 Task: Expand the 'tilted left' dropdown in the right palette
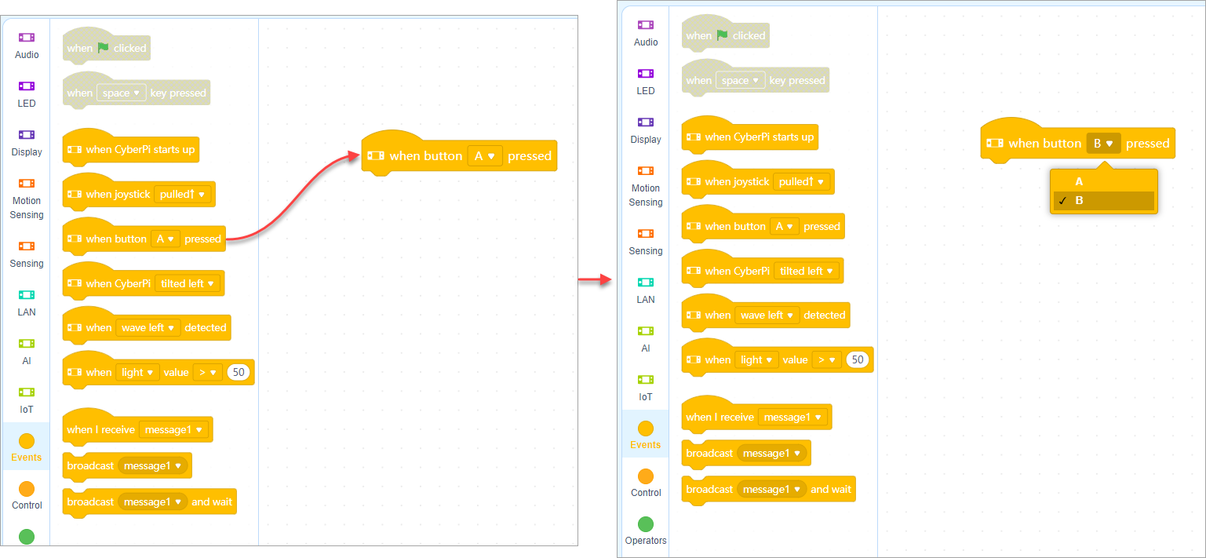[808, 271]
